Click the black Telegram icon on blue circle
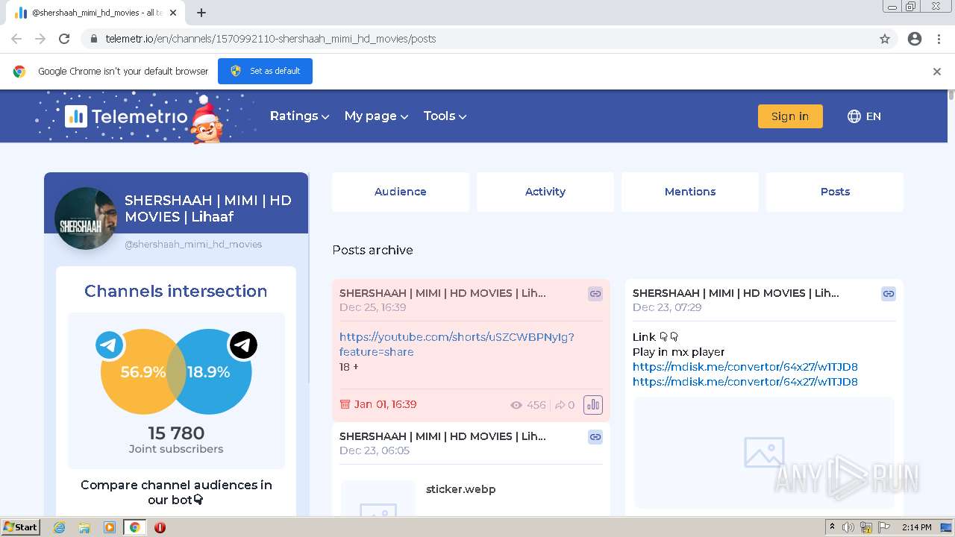The height and width of the screenshot is (537, 955). [243, 345]
